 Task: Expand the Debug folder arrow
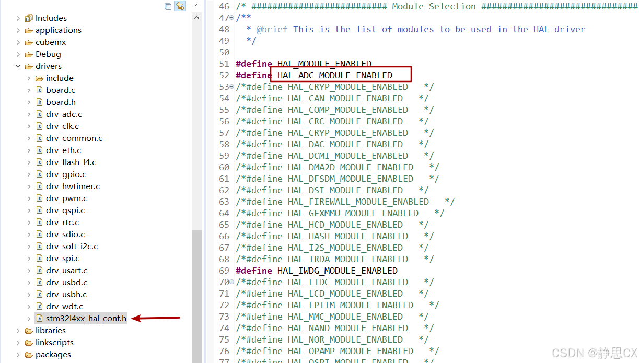(x=18, y=54)
